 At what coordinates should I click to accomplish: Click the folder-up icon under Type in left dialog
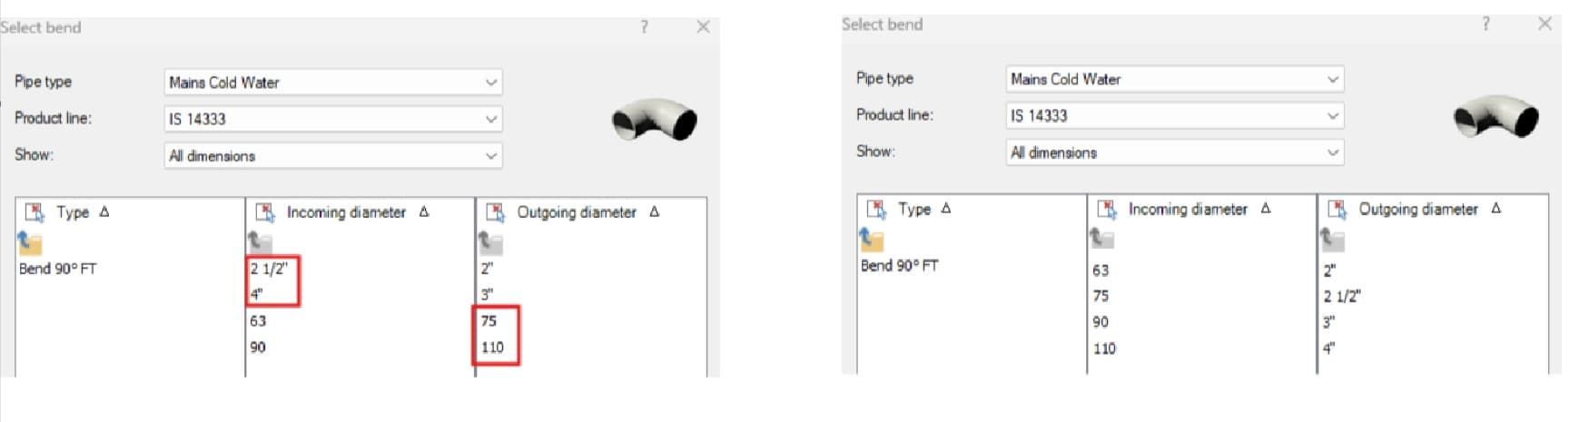[x=30, y=242]
